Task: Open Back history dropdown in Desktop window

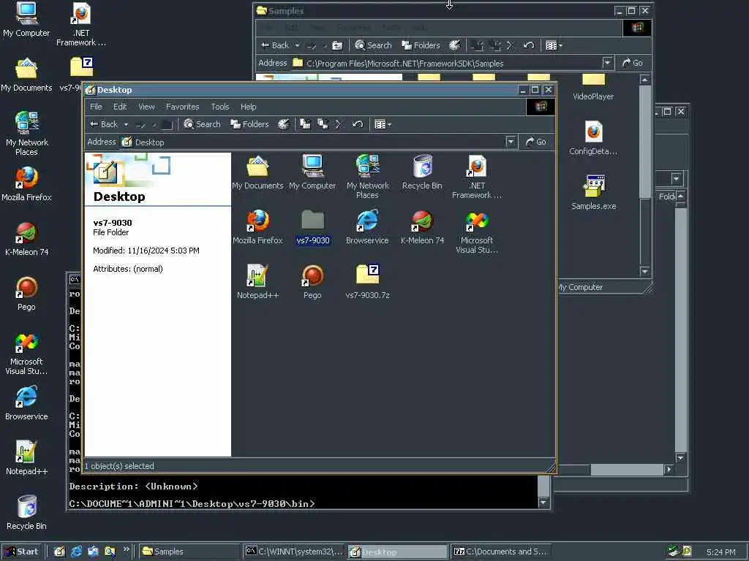Action: (126, 124)
